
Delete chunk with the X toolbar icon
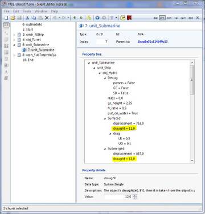(x=47, y=18)
